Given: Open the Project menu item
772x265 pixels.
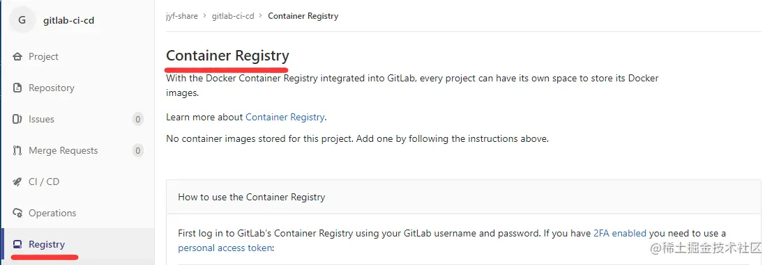Looking at the screenshot, I should [x=78, y=57].
